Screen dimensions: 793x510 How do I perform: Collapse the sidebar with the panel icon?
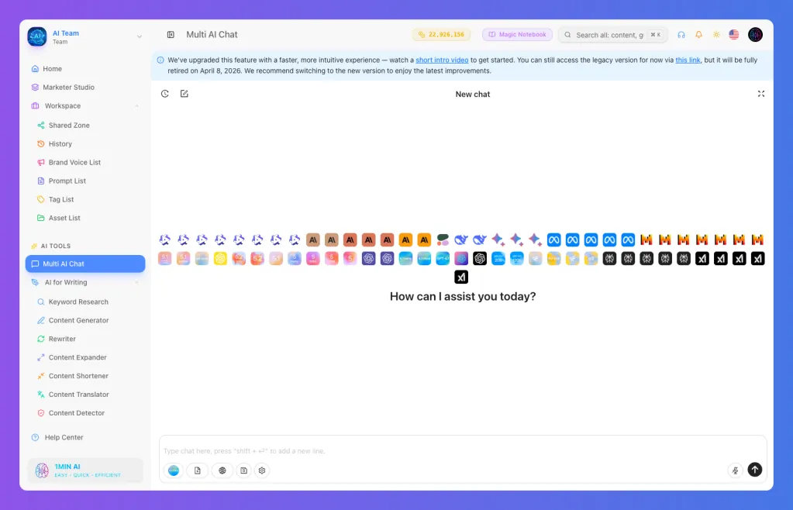pyautogui.click(x=171, y=35)
